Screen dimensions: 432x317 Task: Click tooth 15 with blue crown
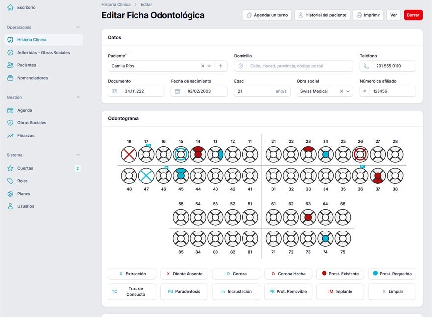tap(181, 154)
